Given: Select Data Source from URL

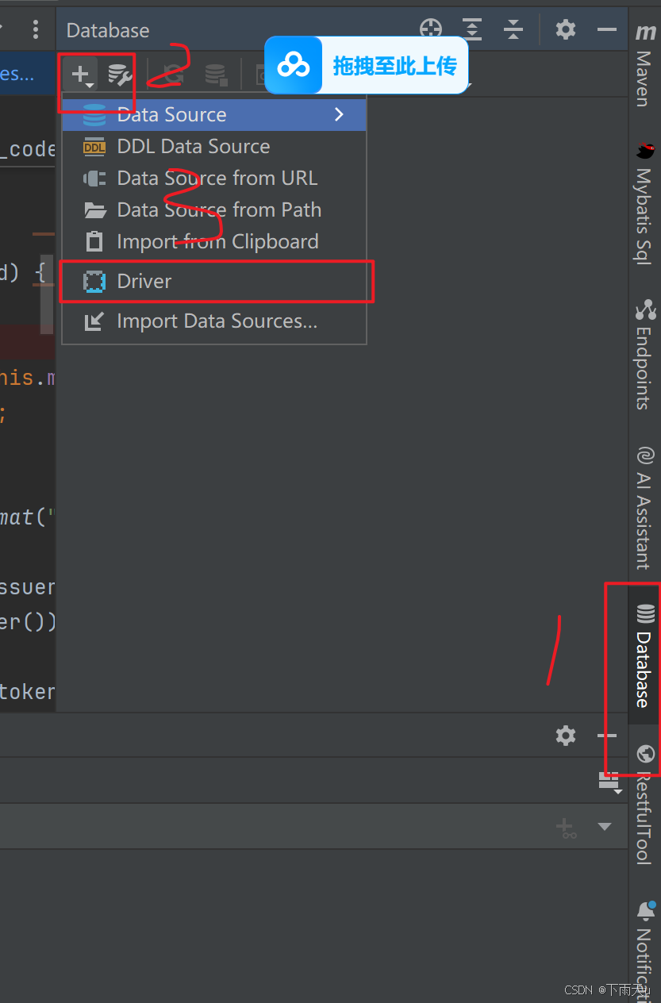Looking at the screenshot, I should (x=214, y=178).
